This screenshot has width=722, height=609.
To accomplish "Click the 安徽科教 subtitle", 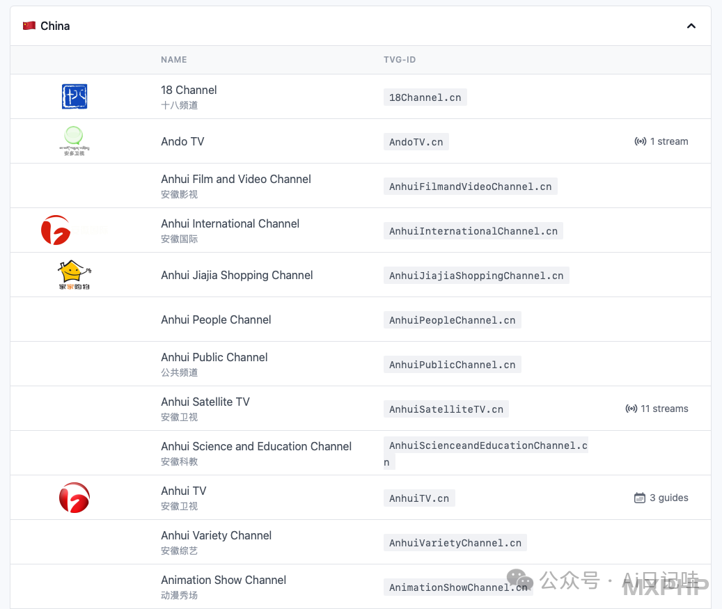I will [179, 461].
